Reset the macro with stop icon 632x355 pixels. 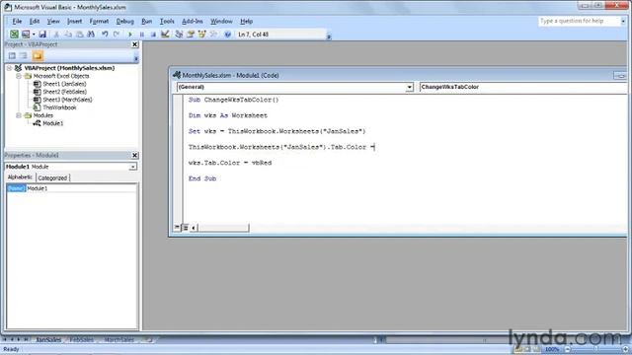153,35
